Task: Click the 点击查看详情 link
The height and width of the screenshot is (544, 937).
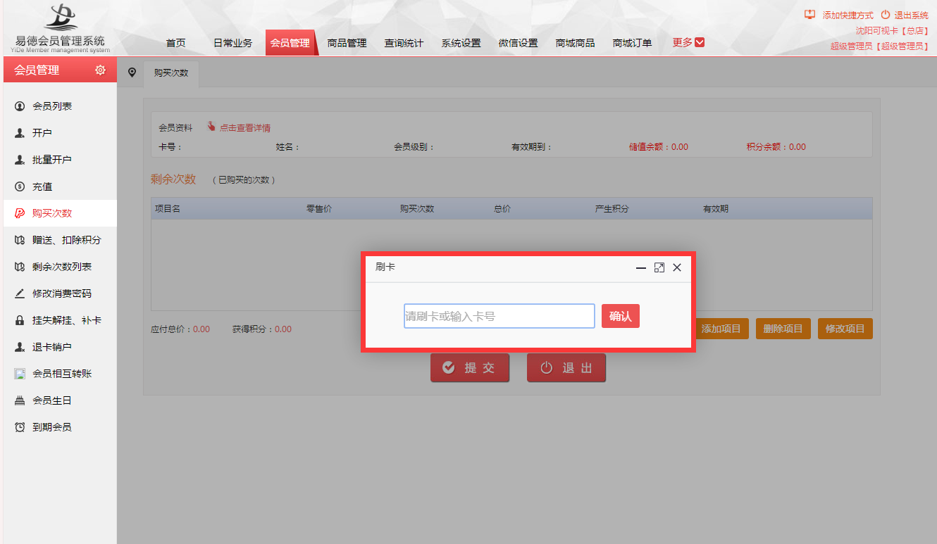Action: [x=245, y=128]
